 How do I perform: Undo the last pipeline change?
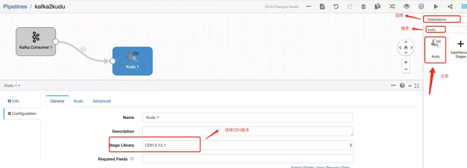336,6
